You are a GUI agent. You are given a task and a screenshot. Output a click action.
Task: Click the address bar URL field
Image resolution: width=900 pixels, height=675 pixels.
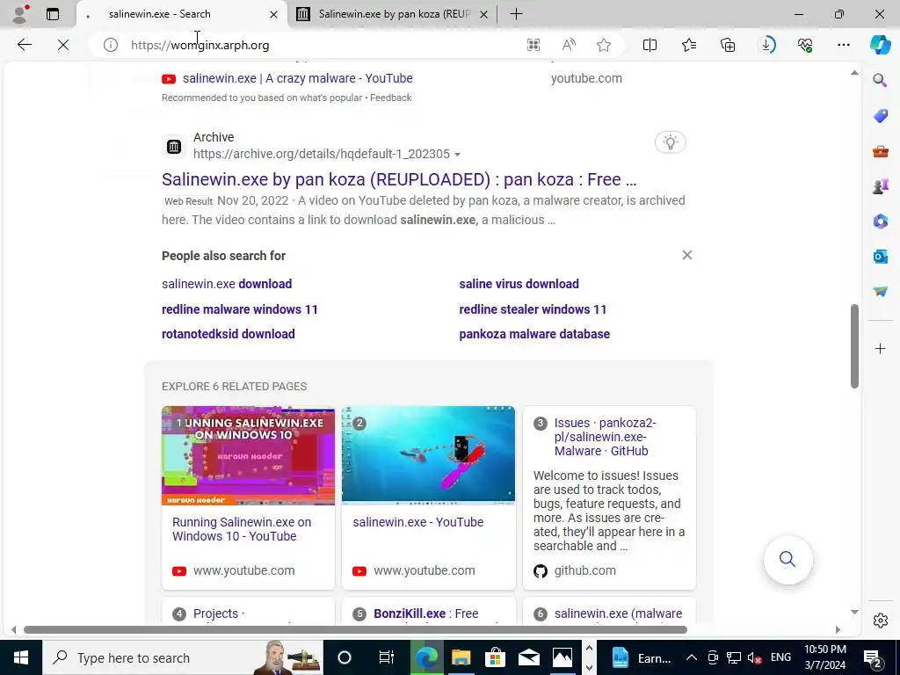pyautogui.click(x=322, y=45)
